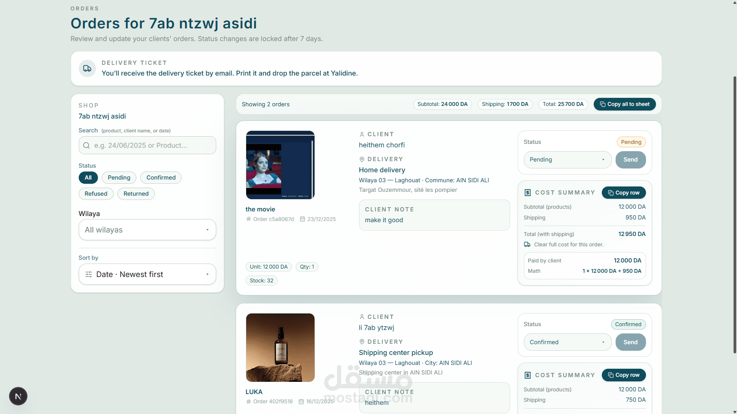Click the Stock 32 chip

pyautogui.click(x=262, y=280)
